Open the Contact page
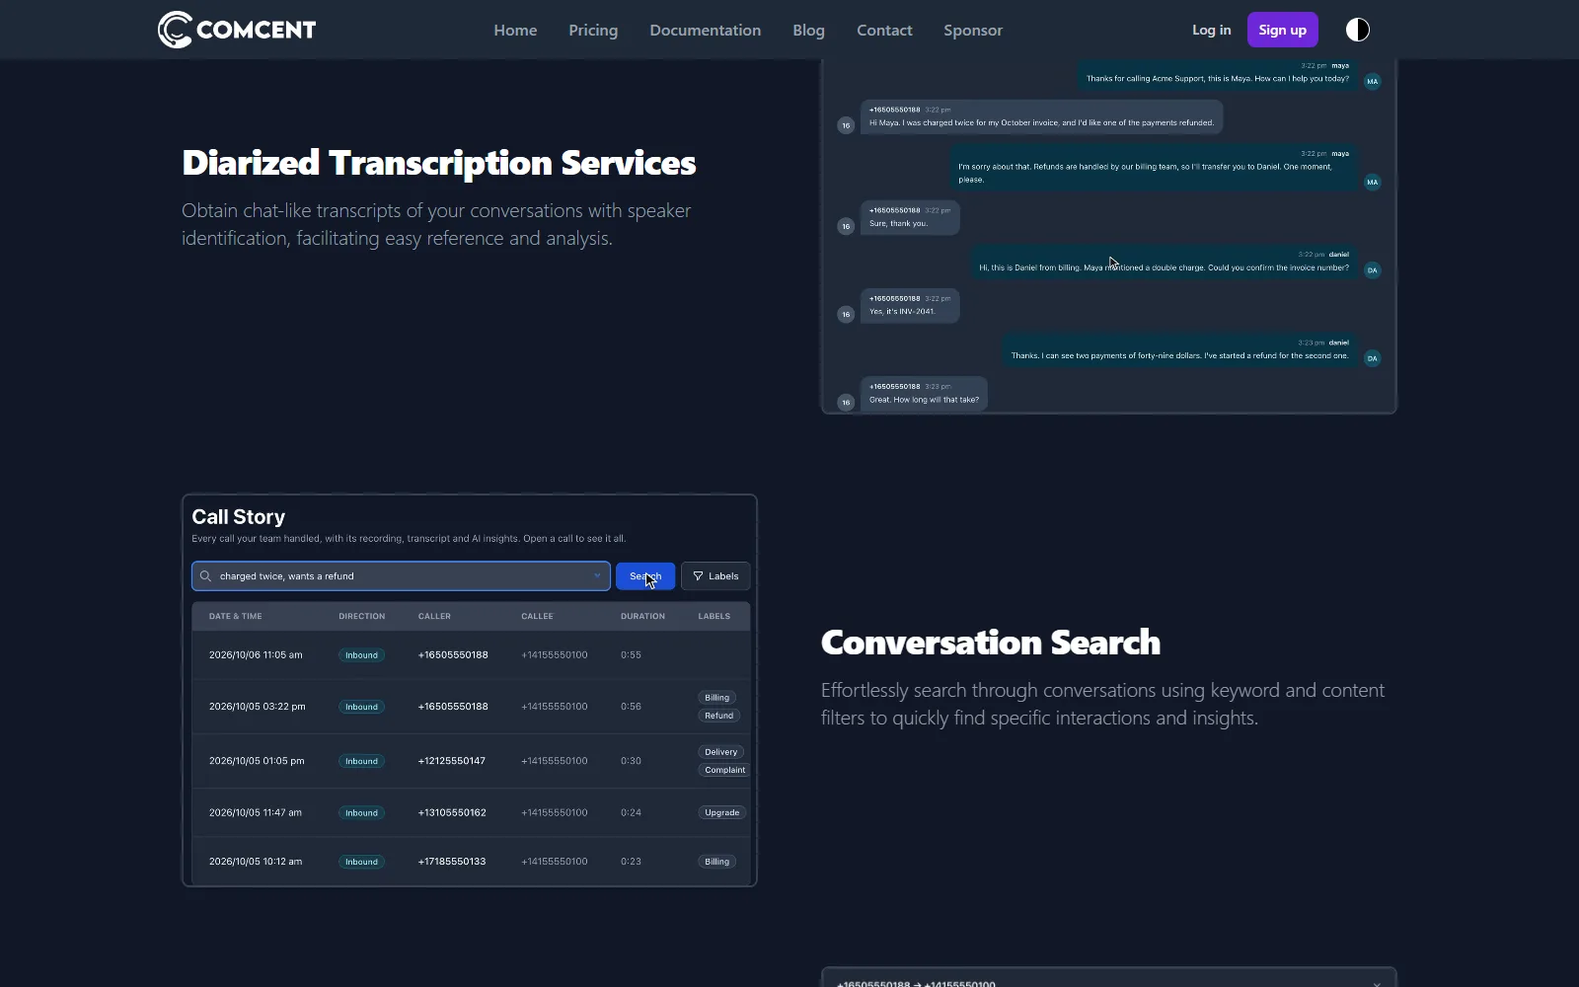Screen dimensions: 1579x987 coord(884,30)
